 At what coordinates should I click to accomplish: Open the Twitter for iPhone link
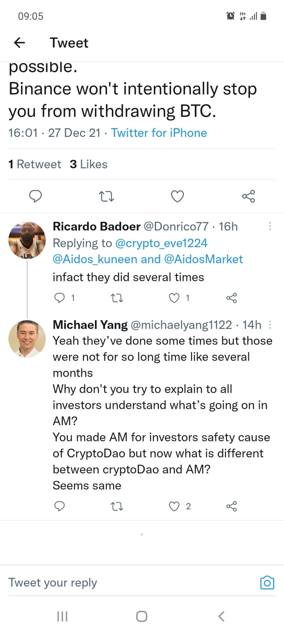coord(159,133)
